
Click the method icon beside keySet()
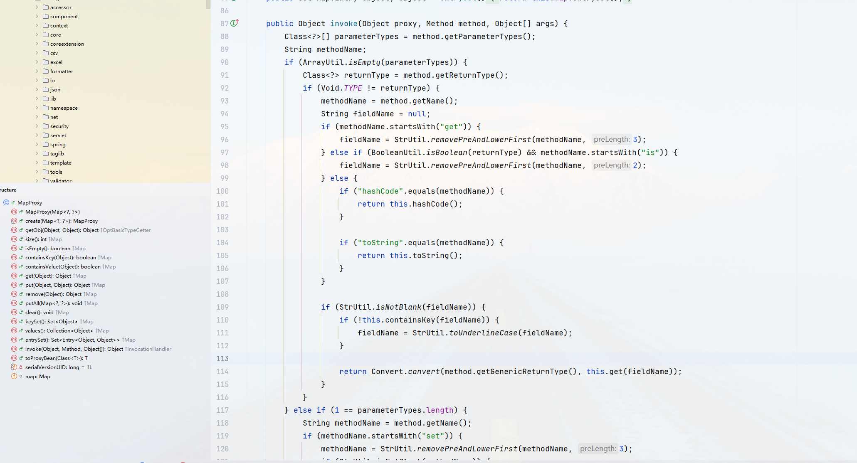pyautogui.click(x=14, y=321)
